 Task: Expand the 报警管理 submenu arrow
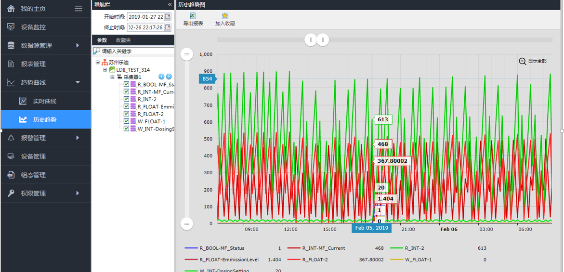tap(78, 138)
